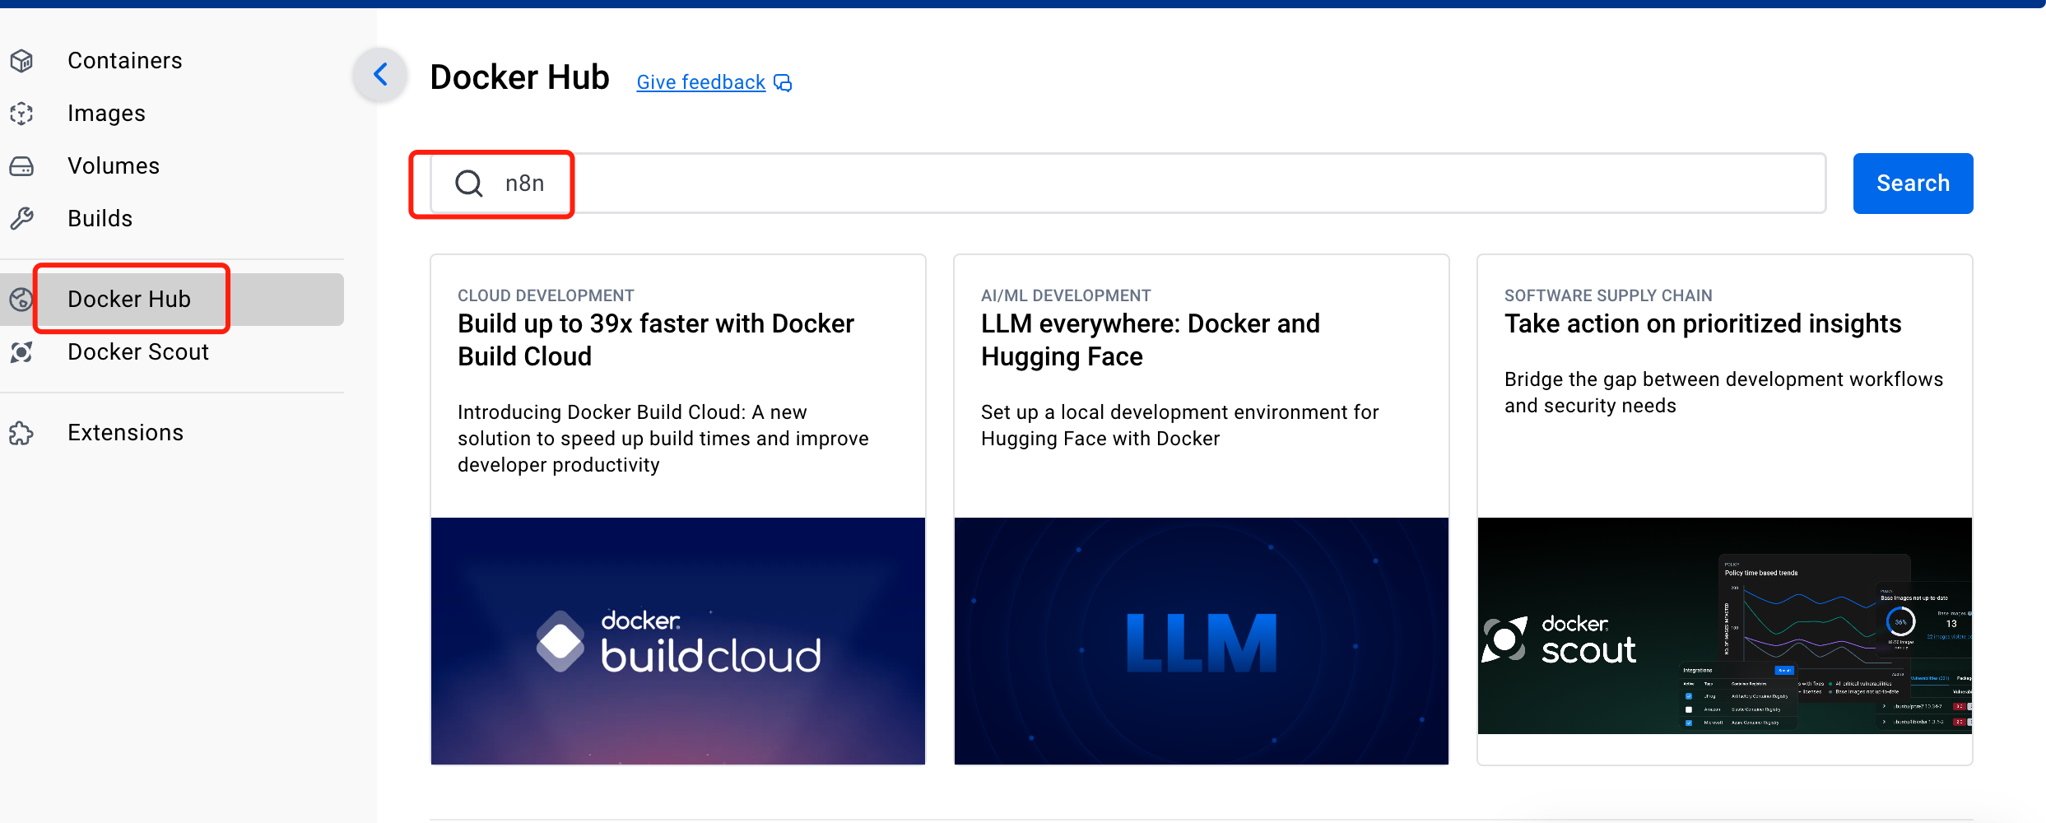Viewport: 2046px width, 823px height.
Task: Click the Builds wrench icon
Action: (21, 219)
